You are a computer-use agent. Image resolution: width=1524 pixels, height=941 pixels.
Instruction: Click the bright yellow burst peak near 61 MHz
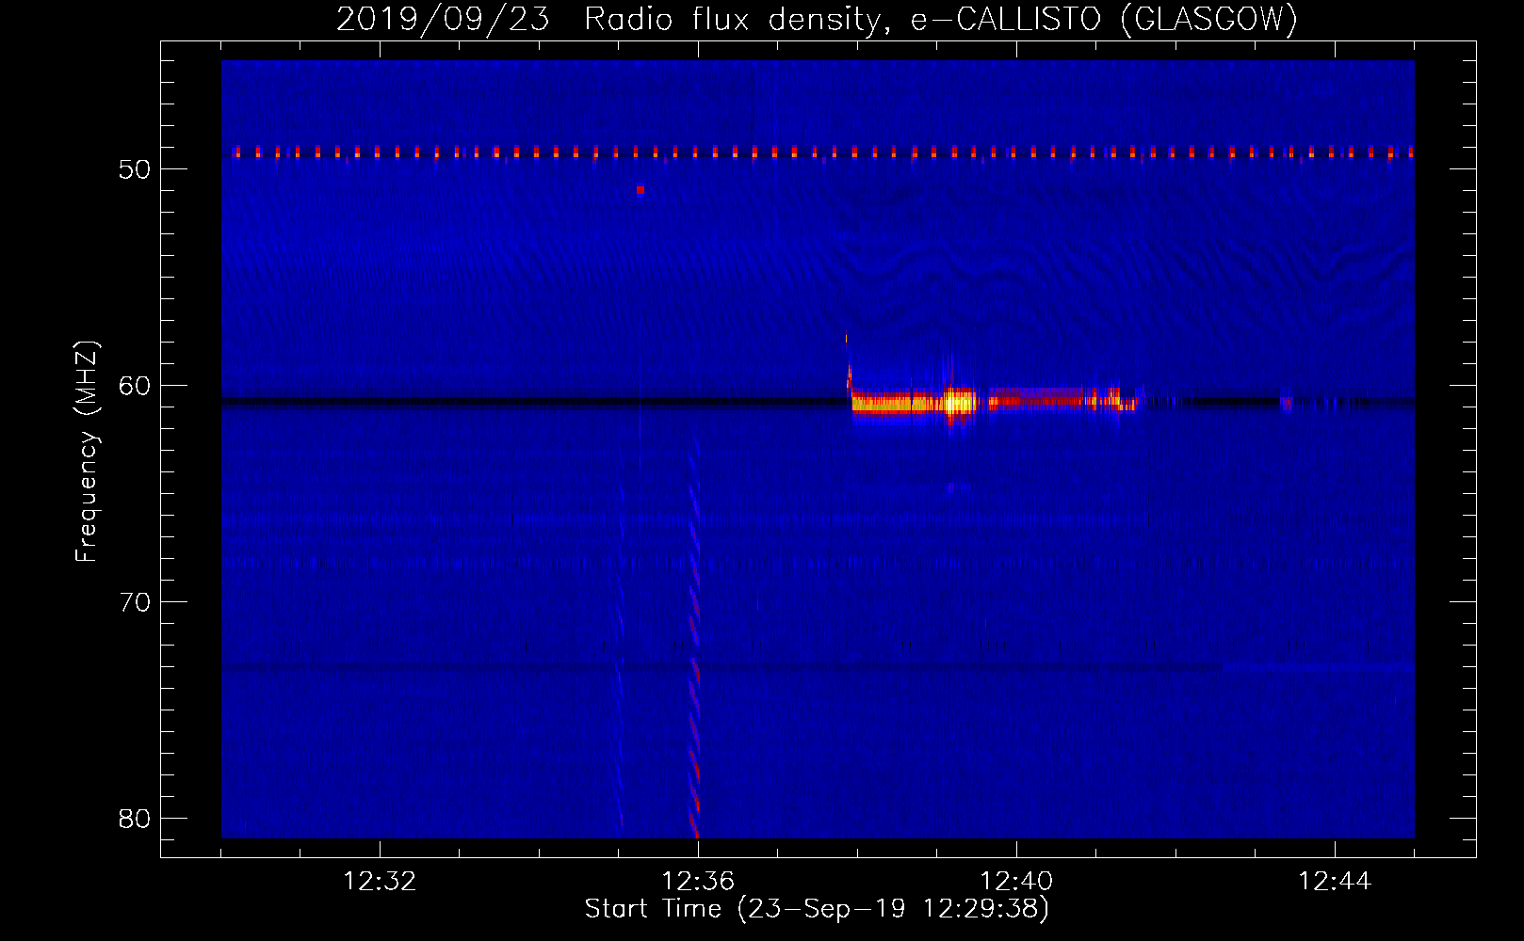pos(959,403)
